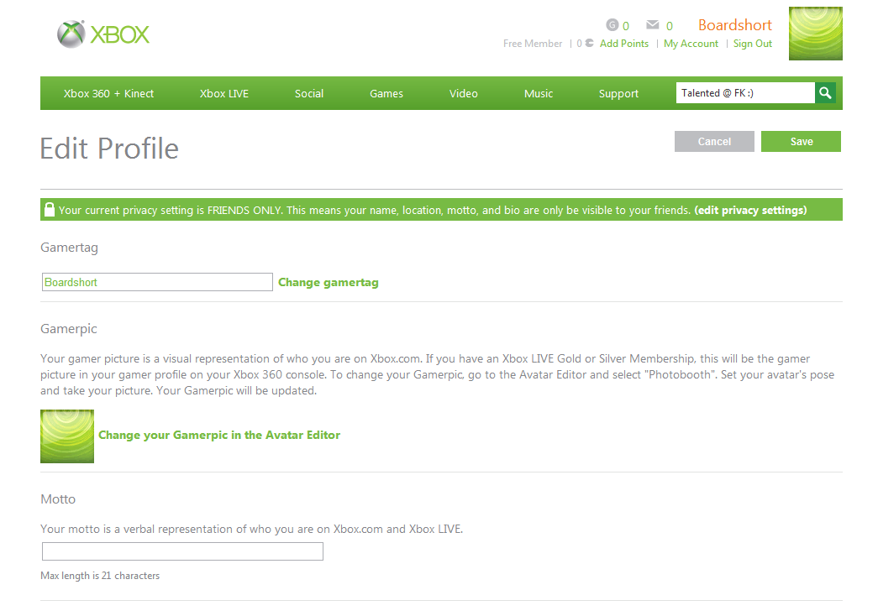Go to the Games menu
The height and width of the screenshot is (616, 878).
click(x=386, y=93)
